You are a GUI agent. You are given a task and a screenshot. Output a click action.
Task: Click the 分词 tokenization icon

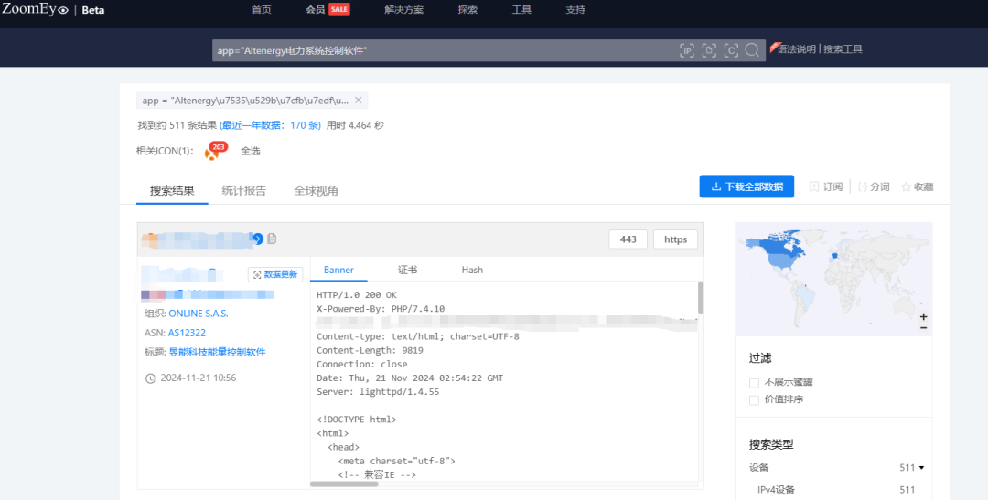(863, 187)
